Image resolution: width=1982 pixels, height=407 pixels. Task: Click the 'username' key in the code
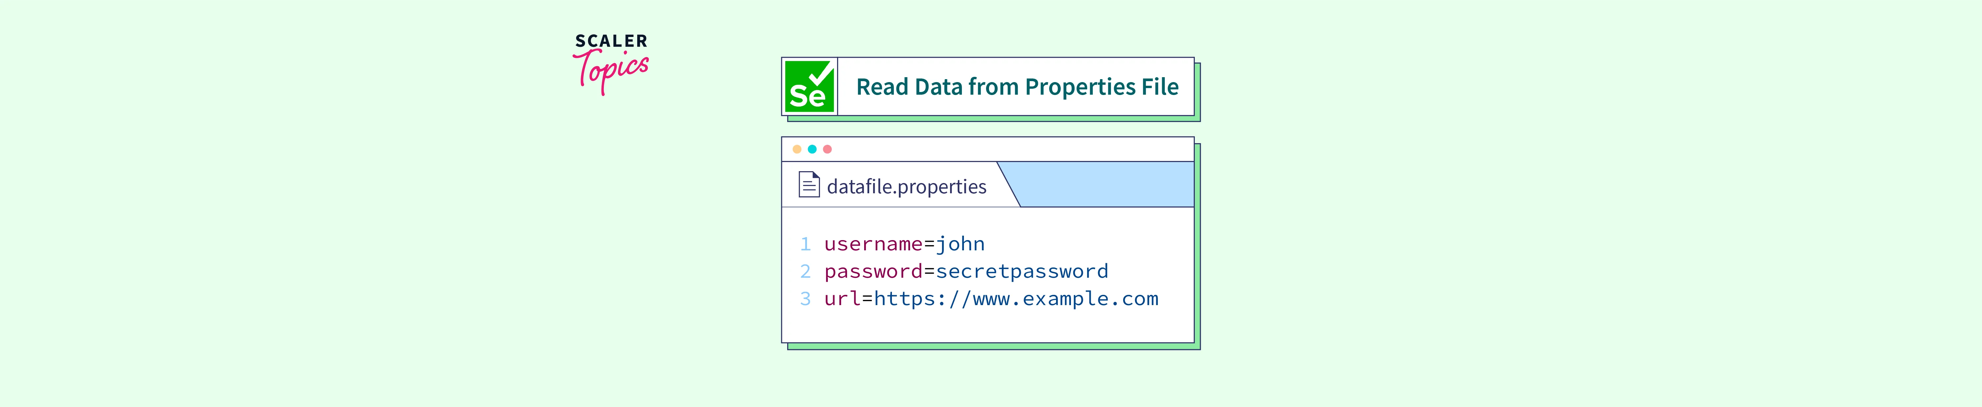pos(872,244)
